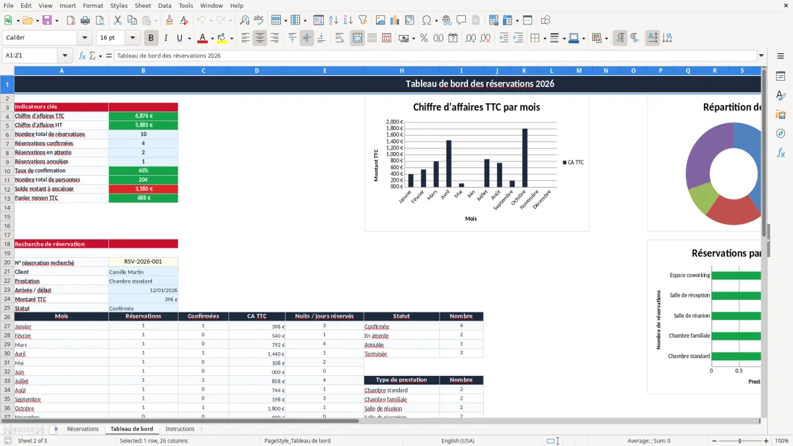The height and width of the screenshot is (446, 793).
Task: Toggle Merge and Center Cells
Action: 358,38
